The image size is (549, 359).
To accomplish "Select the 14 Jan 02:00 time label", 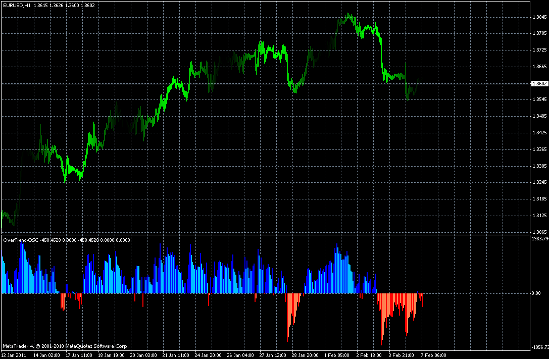I will point(46,355).
